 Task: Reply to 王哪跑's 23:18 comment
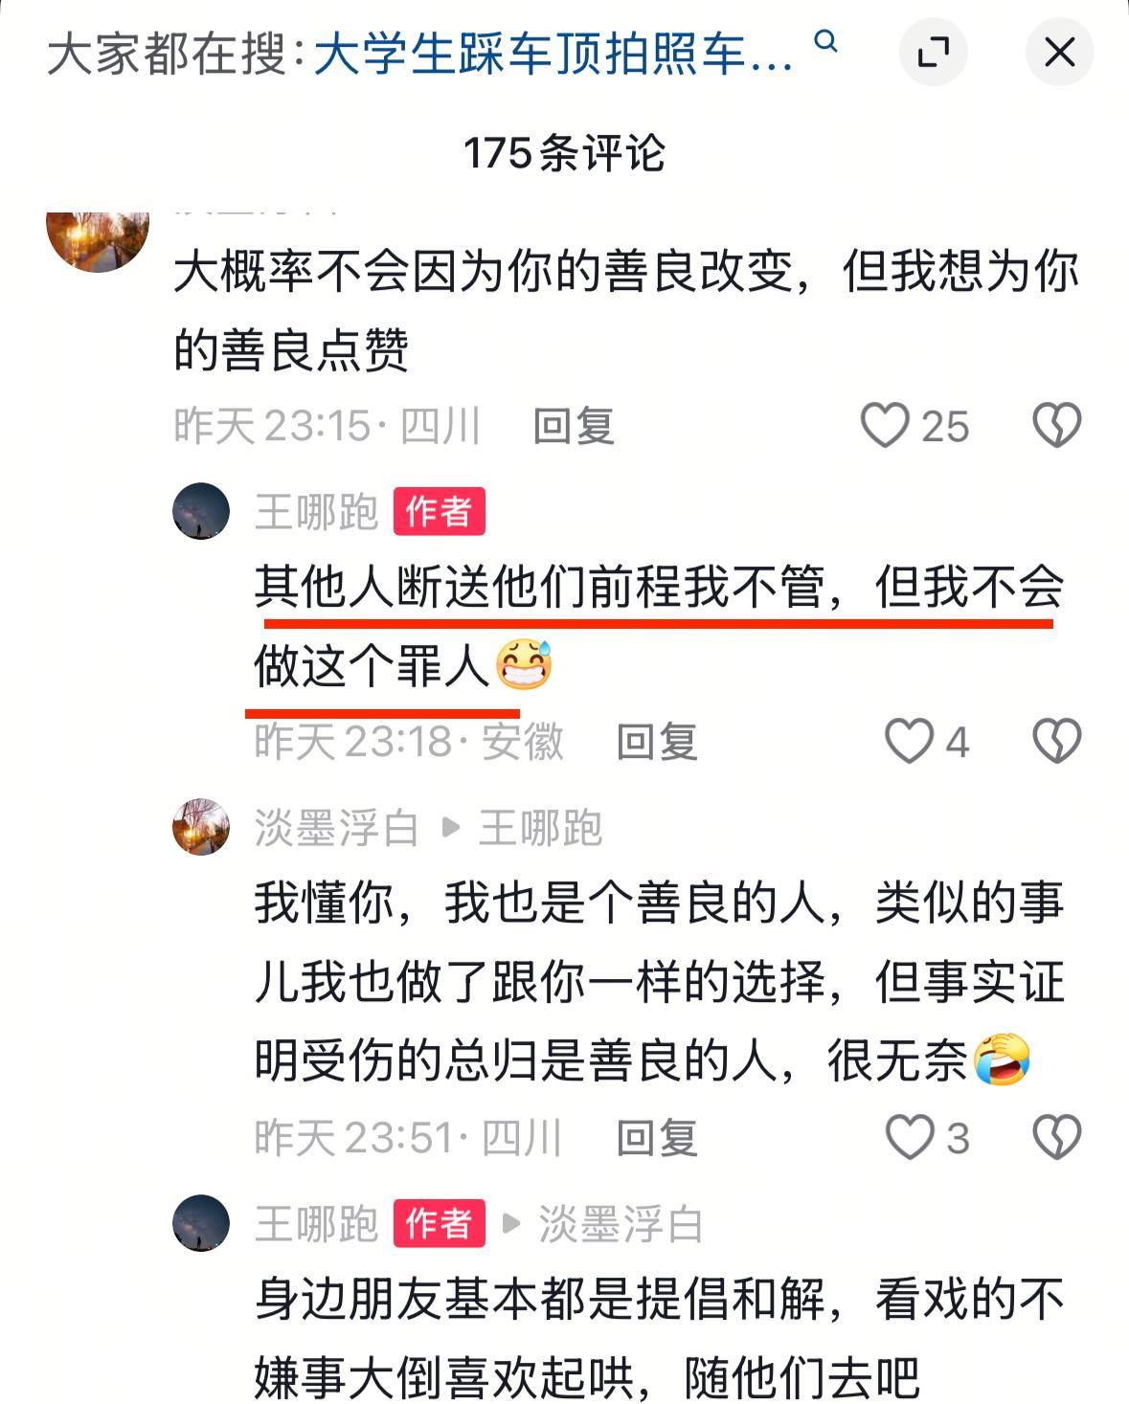coord(657,742)
